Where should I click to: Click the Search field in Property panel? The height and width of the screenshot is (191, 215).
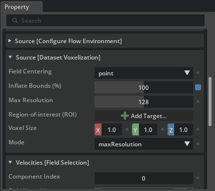point(106,20)
